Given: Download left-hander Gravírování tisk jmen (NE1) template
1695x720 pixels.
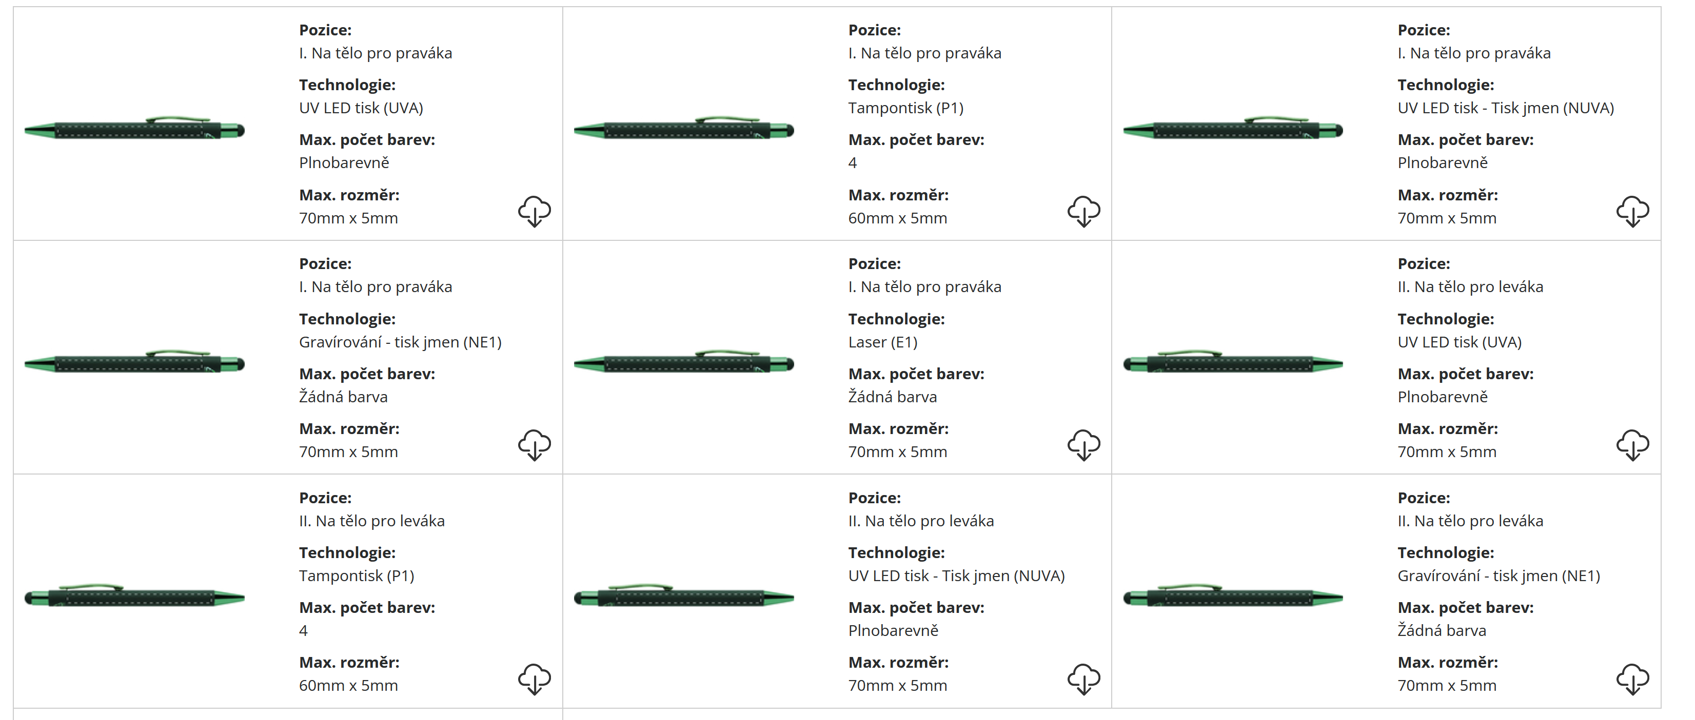Looking at the screenshot, I should tap(1632, 678).
